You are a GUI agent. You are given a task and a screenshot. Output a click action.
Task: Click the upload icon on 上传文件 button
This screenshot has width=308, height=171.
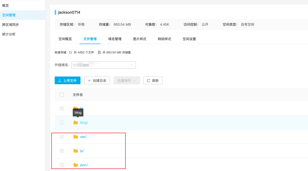tap(60, 80)
